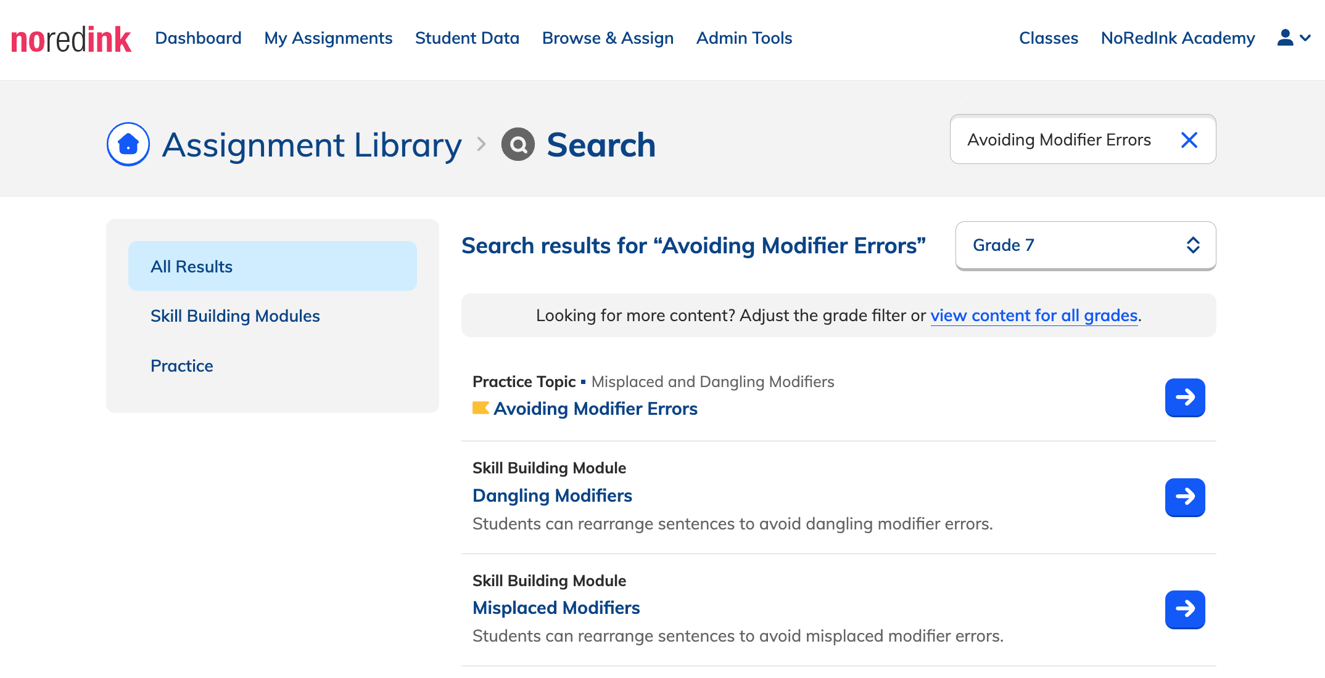The image size is (1325, 678).
Task: Filter by Skill Building Modules
Action: point(235,316)
